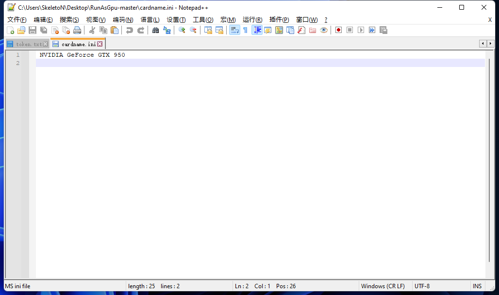Open the ? help menu
The height and width of the screenshot is (295, 499).
(326, 20)
